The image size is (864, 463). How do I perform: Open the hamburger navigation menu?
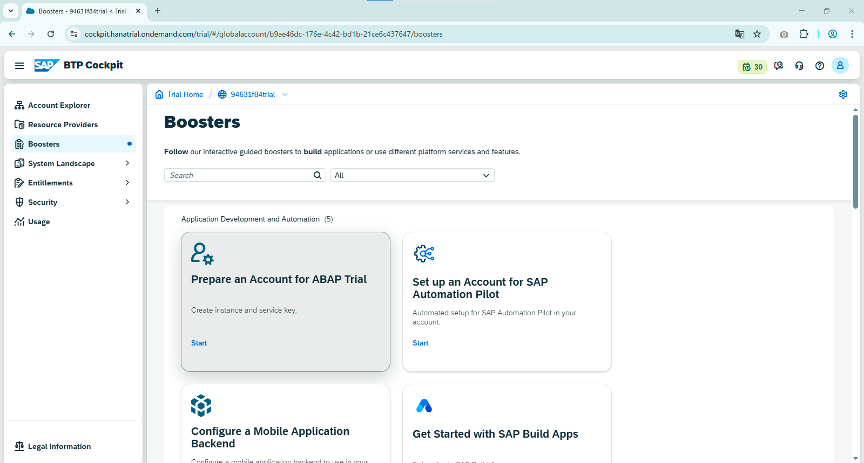pos(19,66)
